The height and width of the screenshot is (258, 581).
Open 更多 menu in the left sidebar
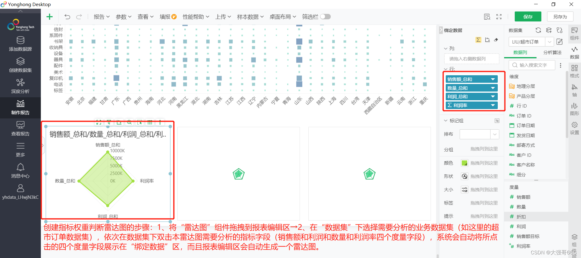pos(20,150)
